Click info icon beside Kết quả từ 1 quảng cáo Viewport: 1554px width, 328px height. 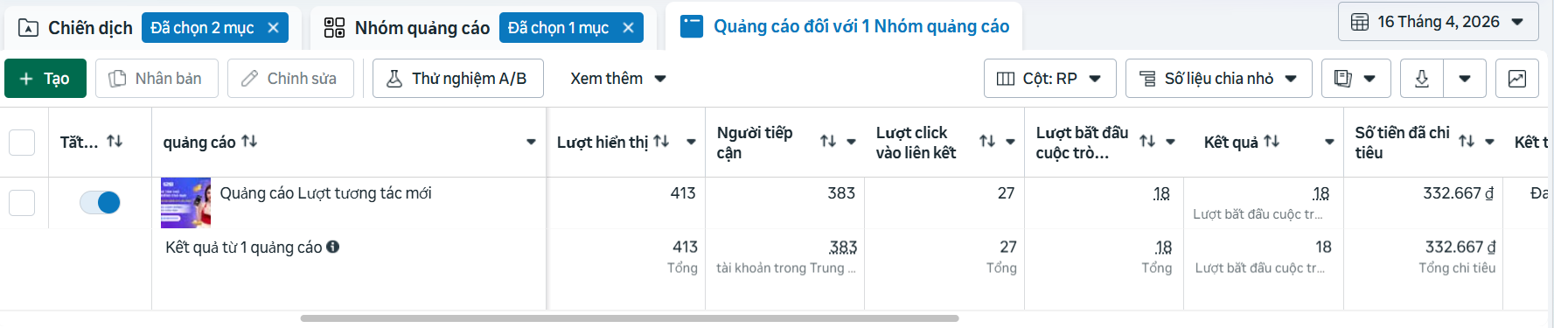[333, 247]
